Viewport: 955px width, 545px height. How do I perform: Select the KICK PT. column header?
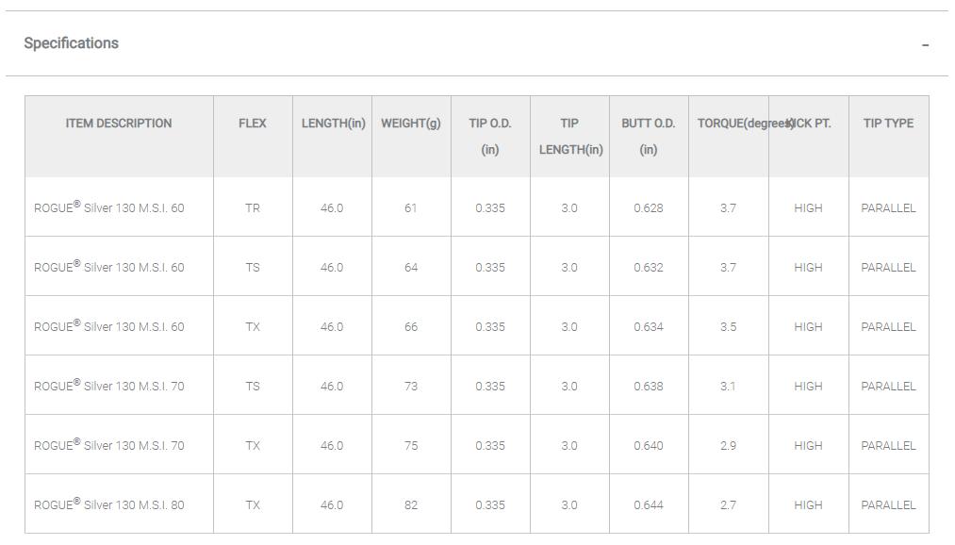(x=810, y=124)
